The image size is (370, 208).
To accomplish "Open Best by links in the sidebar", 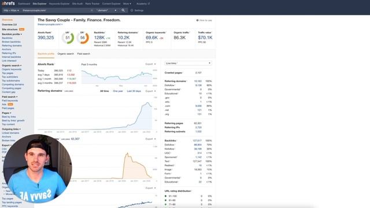I will pyautogui.click(x=9, y=117).
